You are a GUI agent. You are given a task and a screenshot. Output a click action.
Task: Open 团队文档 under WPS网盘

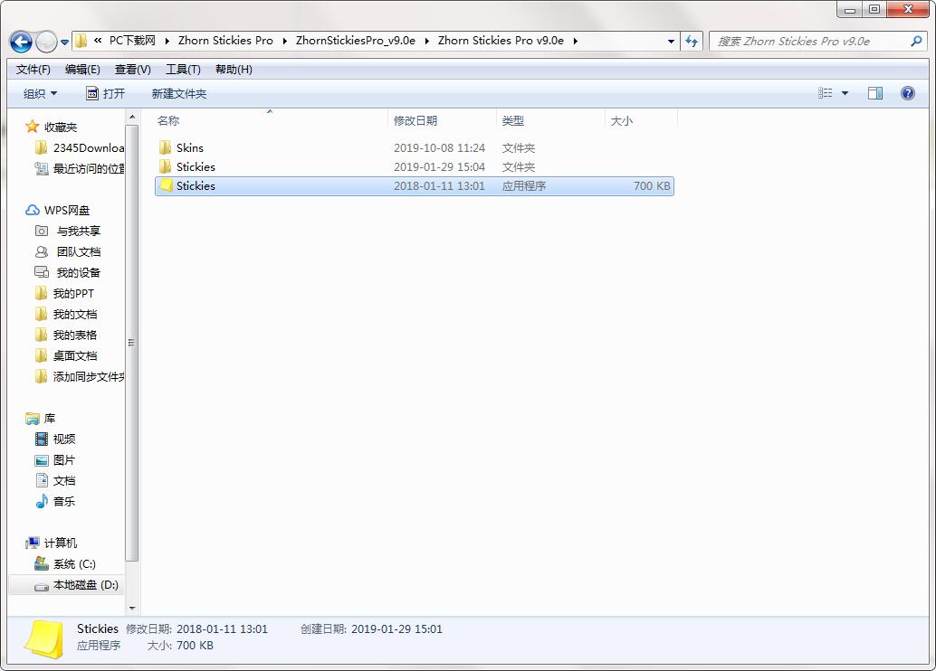click(x=78, y=251)
